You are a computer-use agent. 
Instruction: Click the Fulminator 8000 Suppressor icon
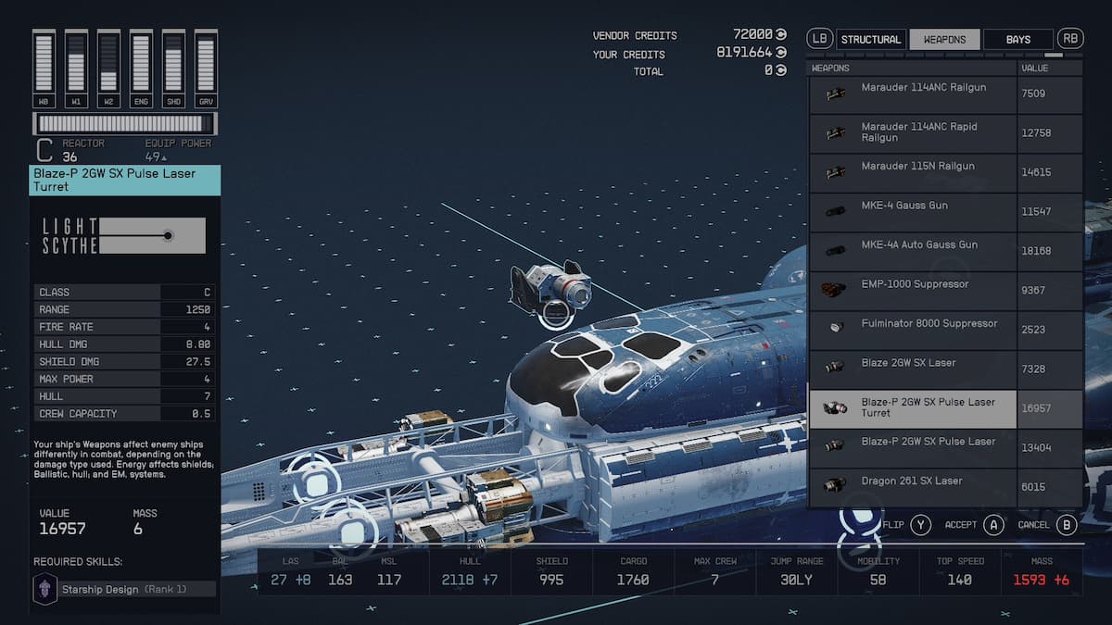(835, 329)
